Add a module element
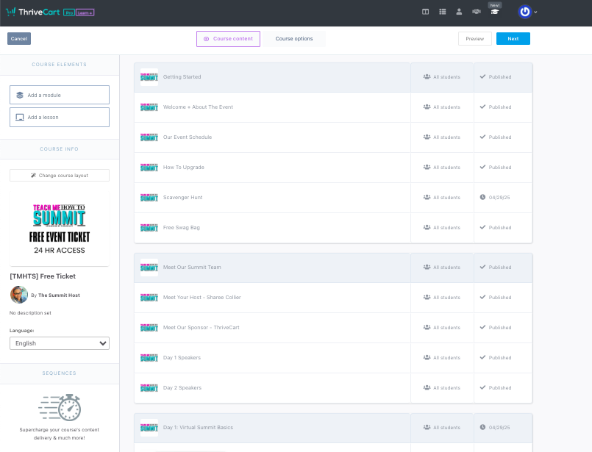Screen dimensions: 592x452 pyautogui.click(x=60, y=95)
